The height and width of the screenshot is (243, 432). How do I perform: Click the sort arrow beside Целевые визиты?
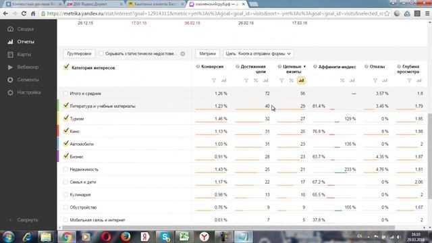click(304, 67)
